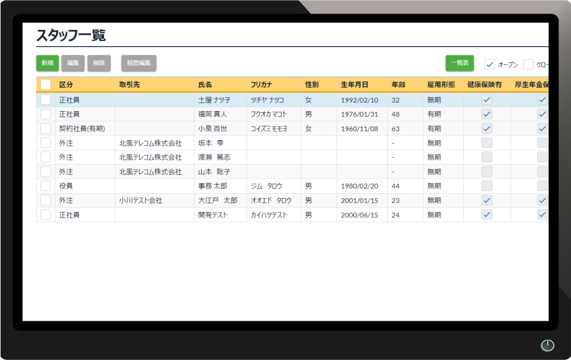The image size is (571, 360).
Task: Uncheck 健康保険有 for 福岡 真人
Action: (x=487, y=113)
